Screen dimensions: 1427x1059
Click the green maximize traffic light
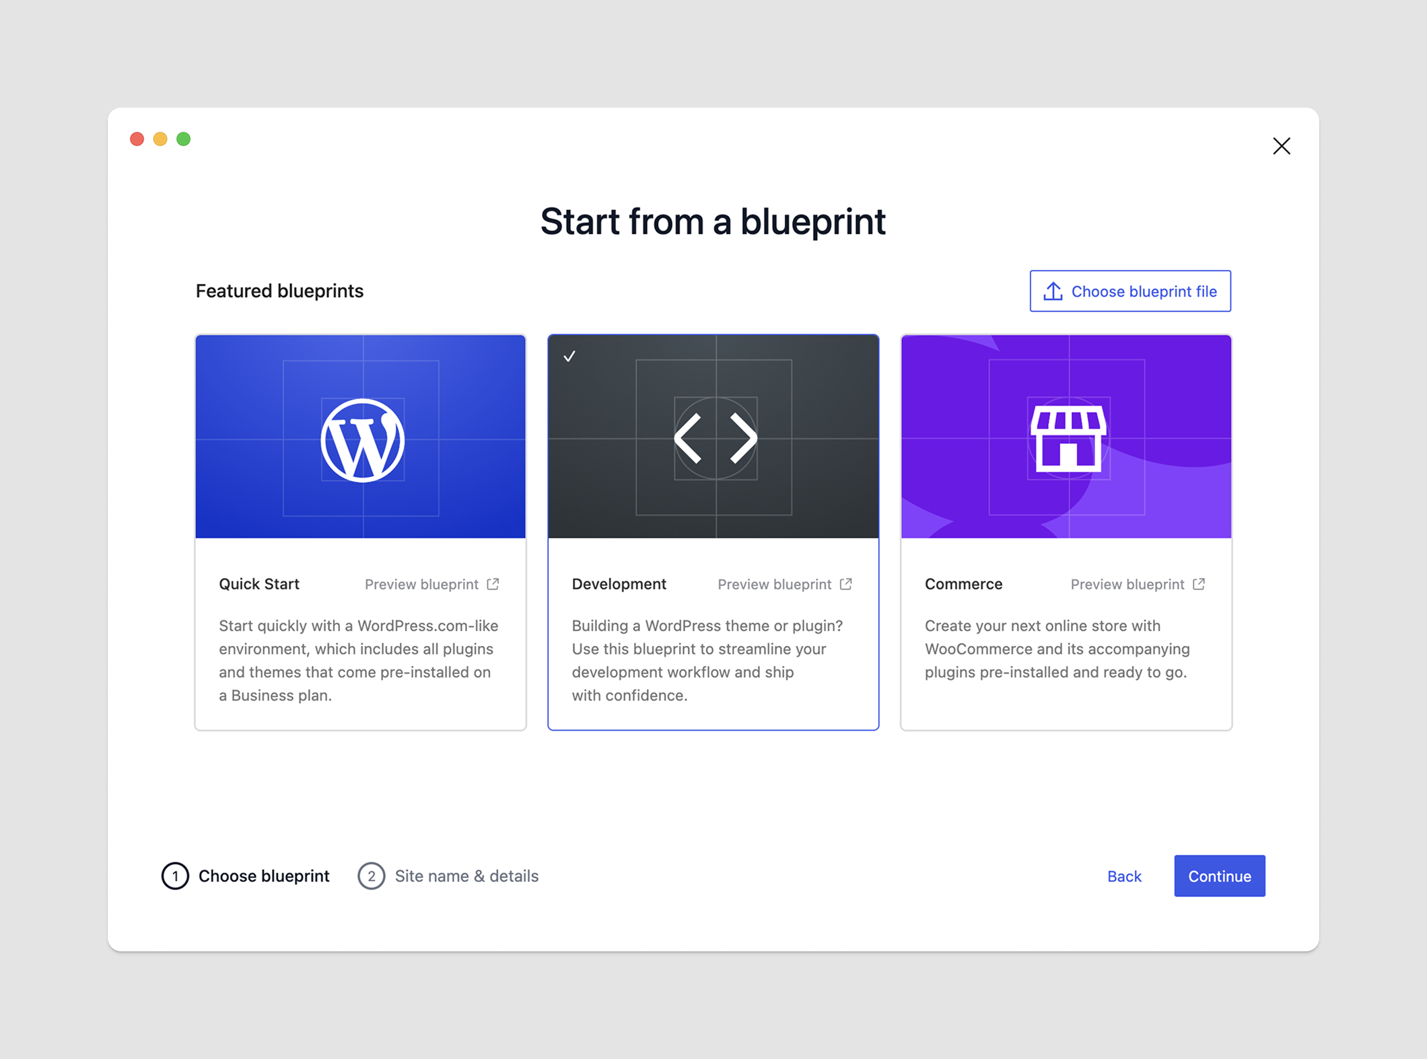[x=182, y=139]
